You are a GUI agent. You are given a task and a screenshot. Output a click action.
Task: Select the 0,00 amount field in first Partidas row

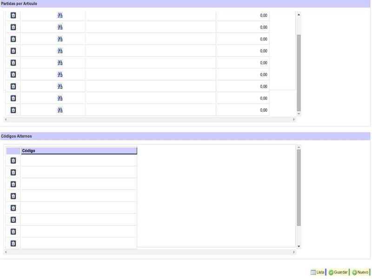click(242, 15)
